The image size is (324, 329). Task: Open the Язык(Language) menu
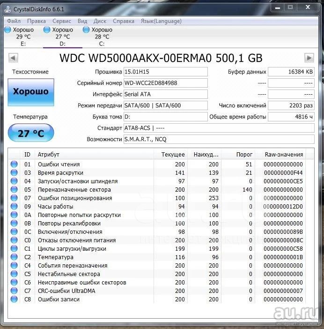161,21
